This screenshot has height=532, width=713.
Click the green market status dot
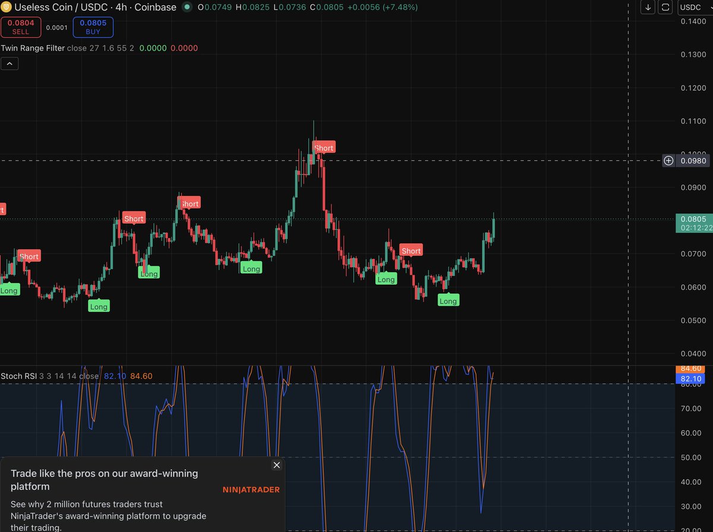(x=187, y=7)
